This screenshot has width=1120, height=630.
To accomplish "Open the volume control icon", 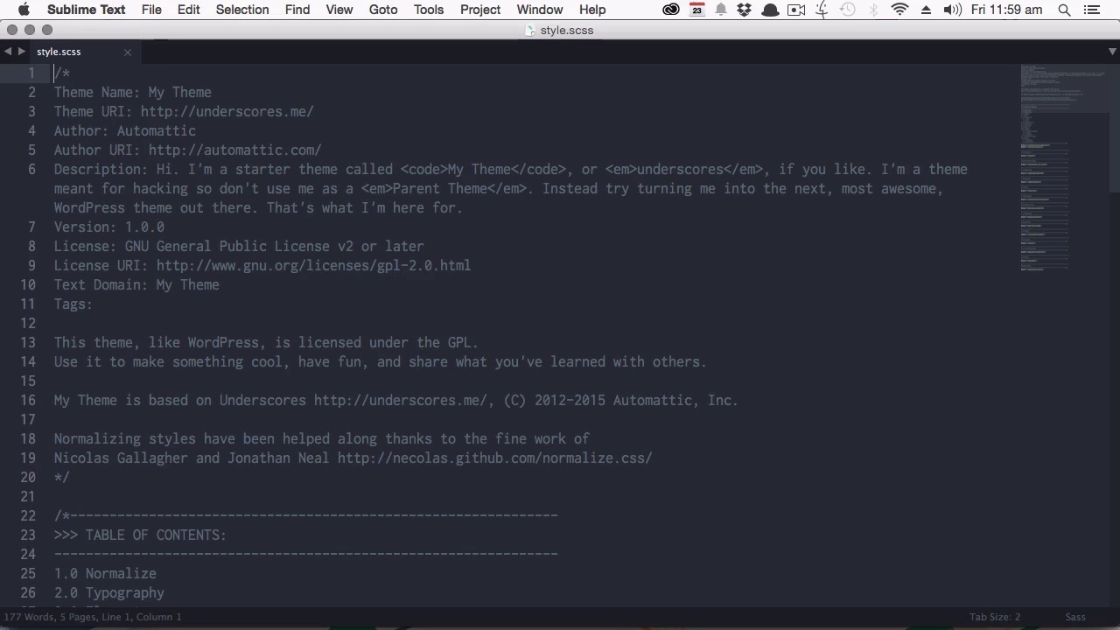I will pyautogui.click(x=953, y=10).
